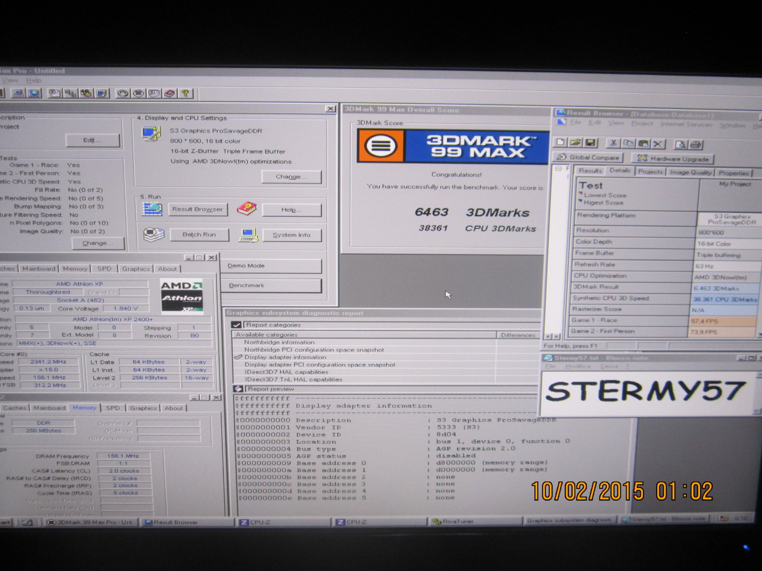Open About tab in upper CPU-Z window

(167, 269)
